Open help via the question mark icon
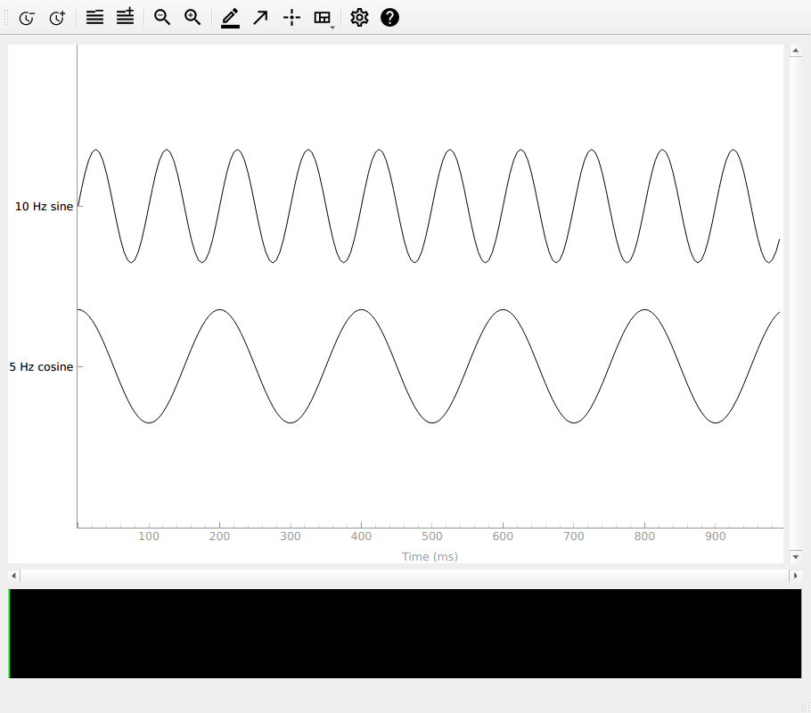The width and height of the screenshot is (811, 713). click(x=389, y=17)
